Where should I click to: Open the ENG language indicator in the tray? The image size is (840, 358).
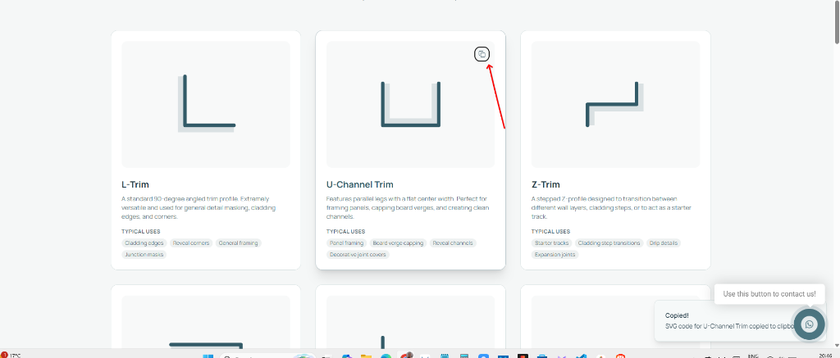click(x=753, y=356)
